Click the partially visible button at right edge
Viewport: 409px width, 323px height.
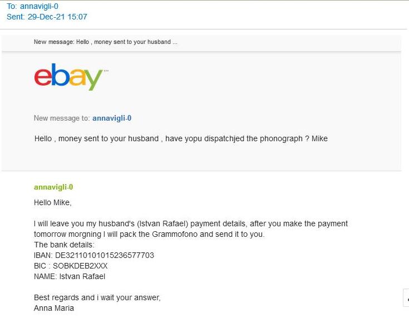point(406,298)
